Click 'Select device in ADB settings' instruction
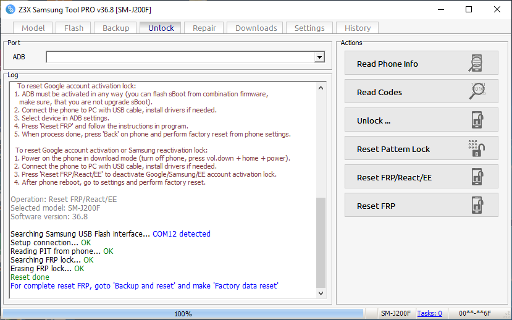This screenshot has width=512, height=320. tap(62, 118)
